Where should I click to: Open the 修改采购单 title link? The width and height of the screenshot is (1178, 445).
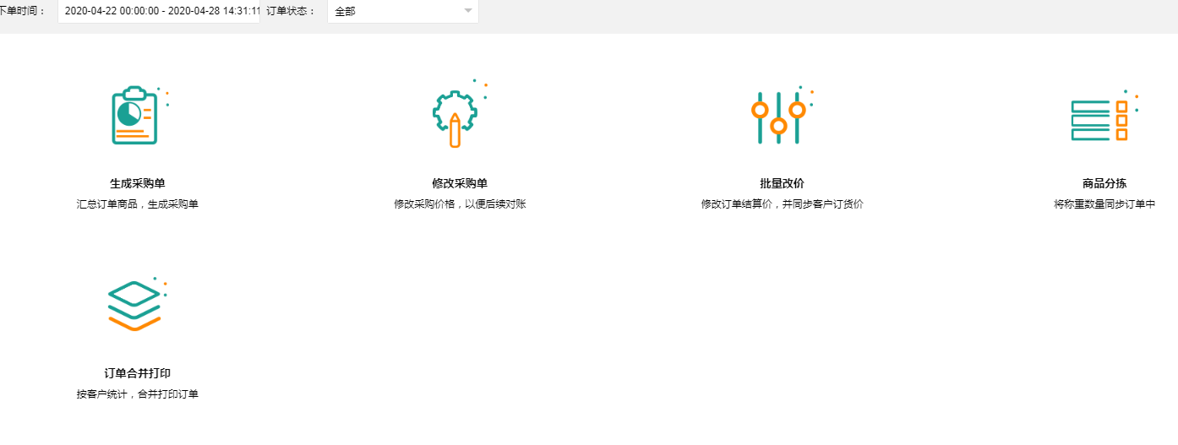click(x=460, y=183)
